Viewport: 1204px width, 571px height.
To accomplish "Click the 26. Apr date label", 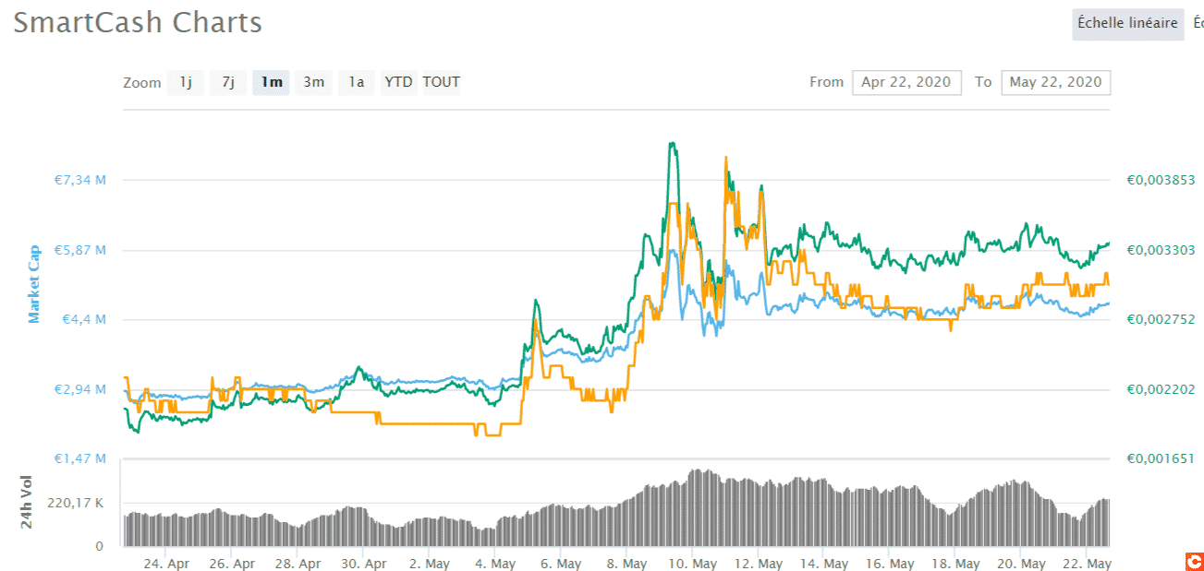I will click(x=232, y=564).
